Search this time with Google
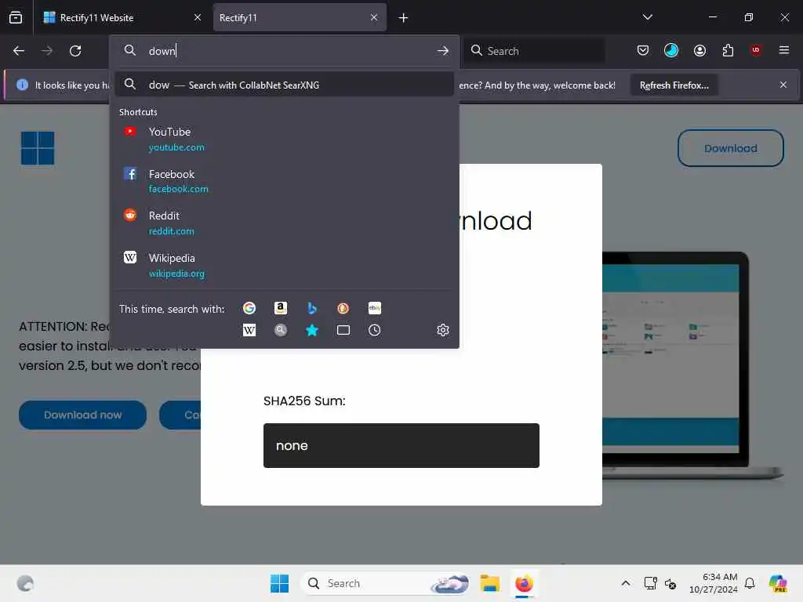This screenshot has width=803, height=602. (x=249, y=308)
